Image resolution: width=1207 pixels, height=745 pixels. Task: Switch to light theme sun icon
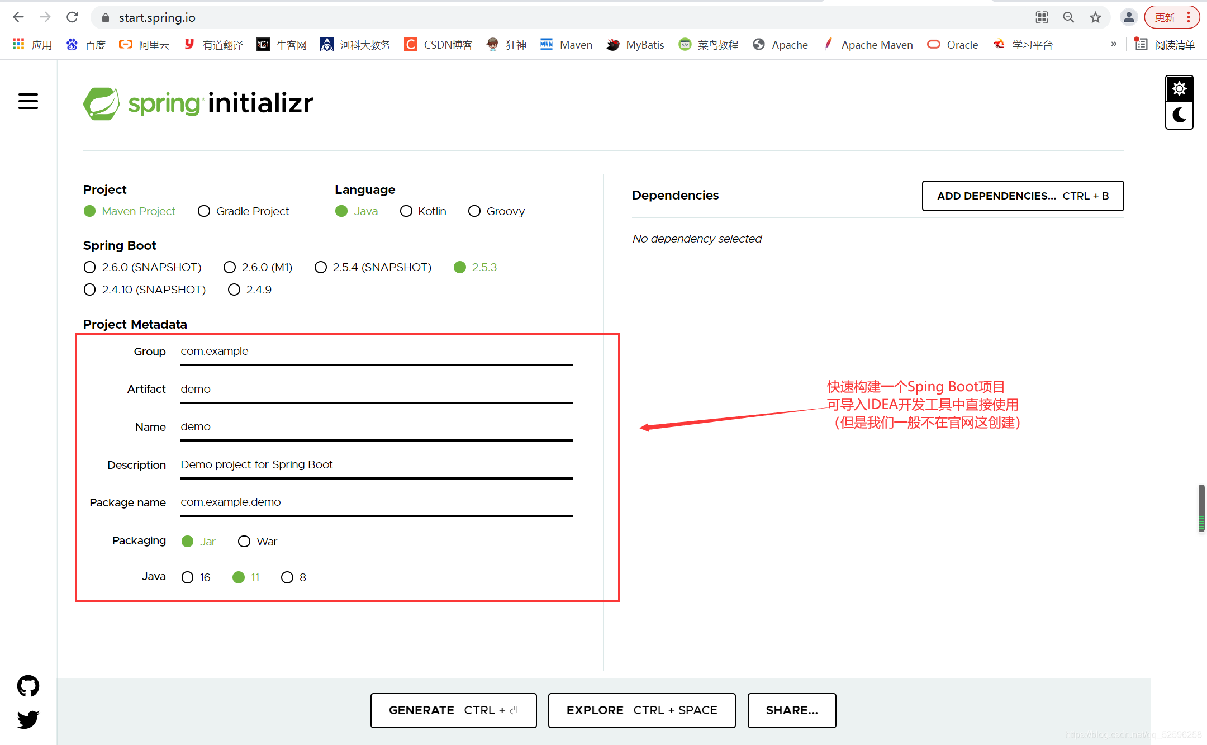coord(1179,89)
